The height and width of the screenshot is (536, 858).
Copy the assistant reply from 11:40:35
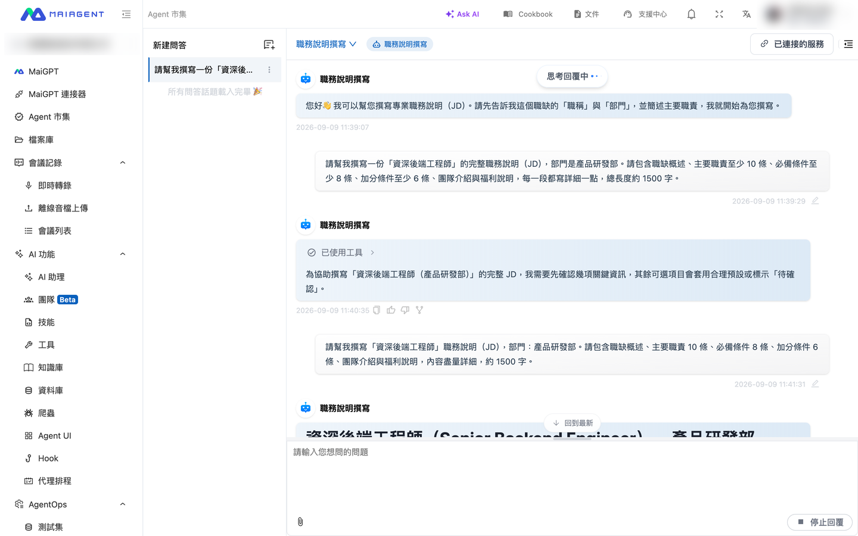(377, 310)
